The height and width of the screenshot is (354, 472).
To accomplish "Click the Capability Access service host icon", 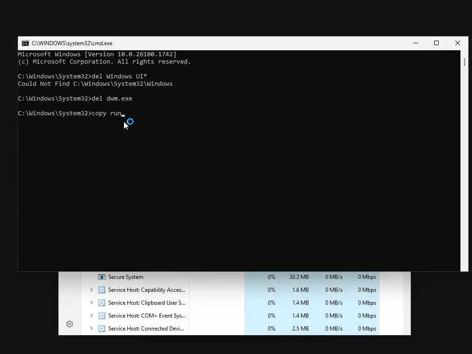I will click(102, 290).
